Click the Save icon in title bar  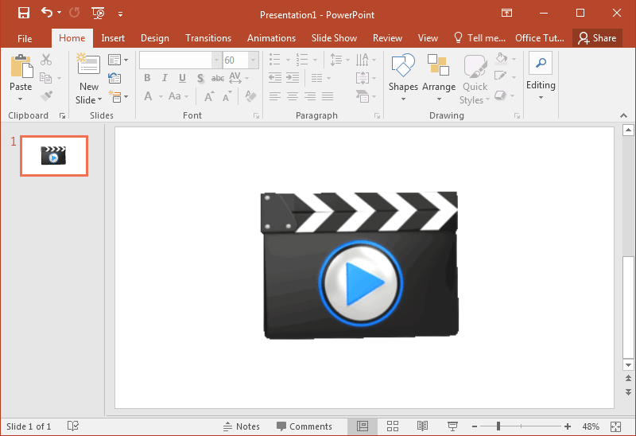point(24,13)
